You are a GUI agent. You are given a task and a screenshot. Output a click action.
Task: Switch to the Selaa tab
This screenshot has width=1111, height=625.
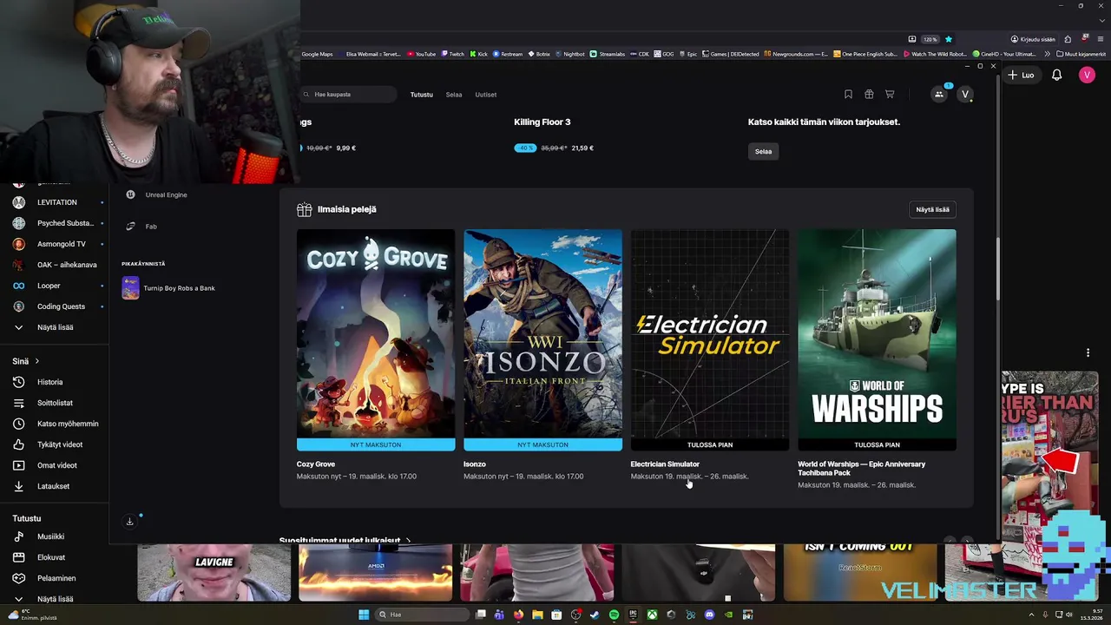[454, 94]
